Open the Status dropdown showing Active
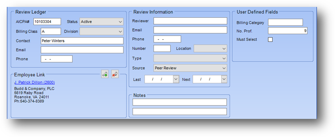Screen dimensions: 335x137 pyautogui.click(x=101, y=22)
